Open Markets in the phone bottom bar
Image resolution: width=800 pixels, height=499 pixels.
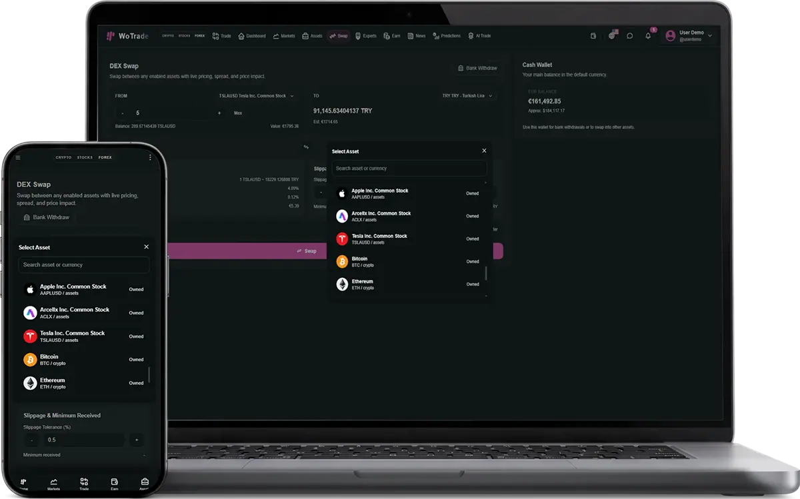tap(53, 484)
